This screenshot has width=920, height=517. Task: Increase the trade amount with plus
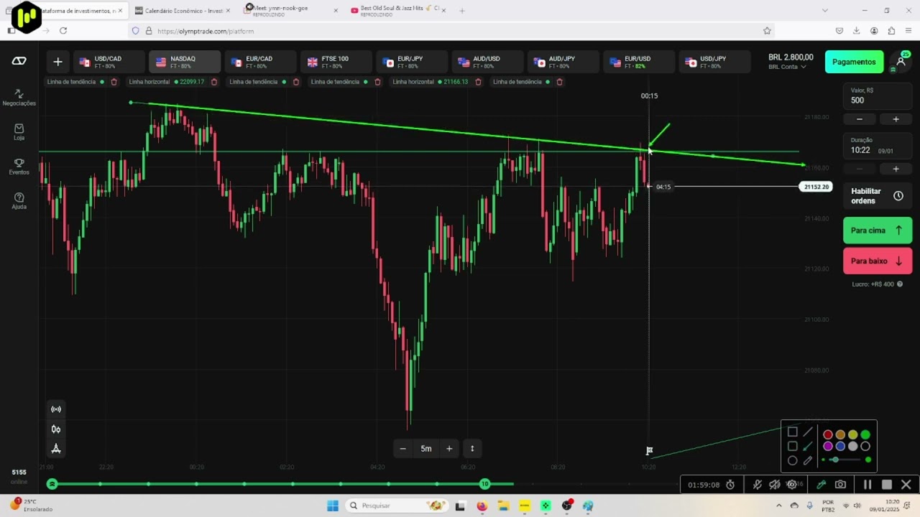(896, 119)
